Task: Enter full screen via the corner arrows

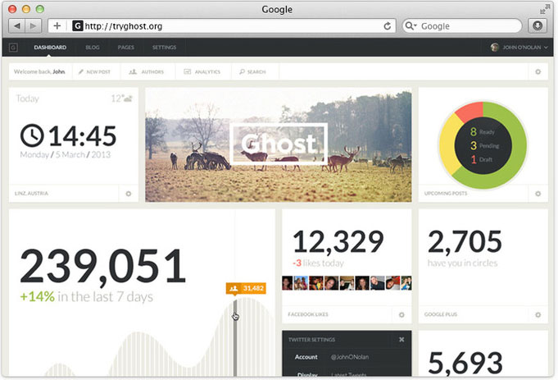Action: [x=544, y=9]
